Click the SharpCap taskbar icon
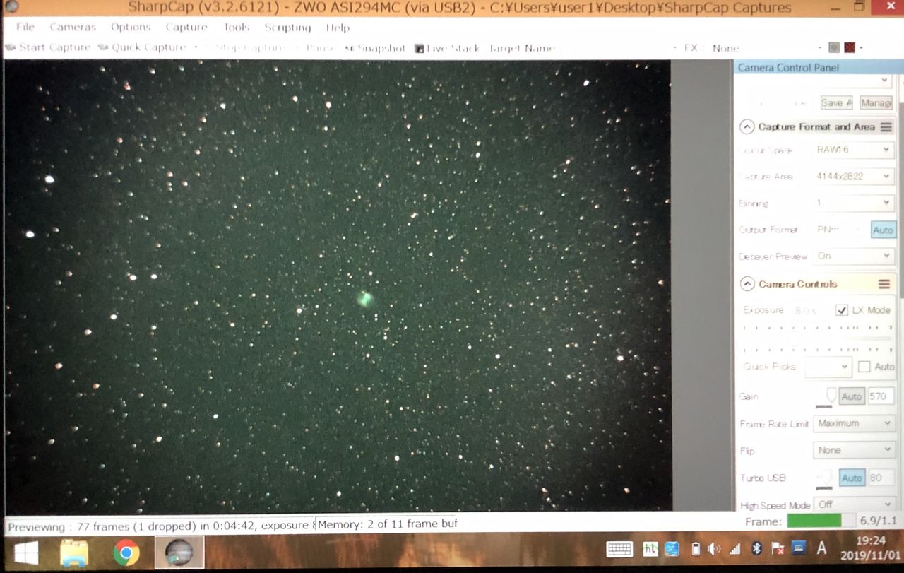This screenshot has height=573, width=904. pyautogui.click(x=179, y=553)
